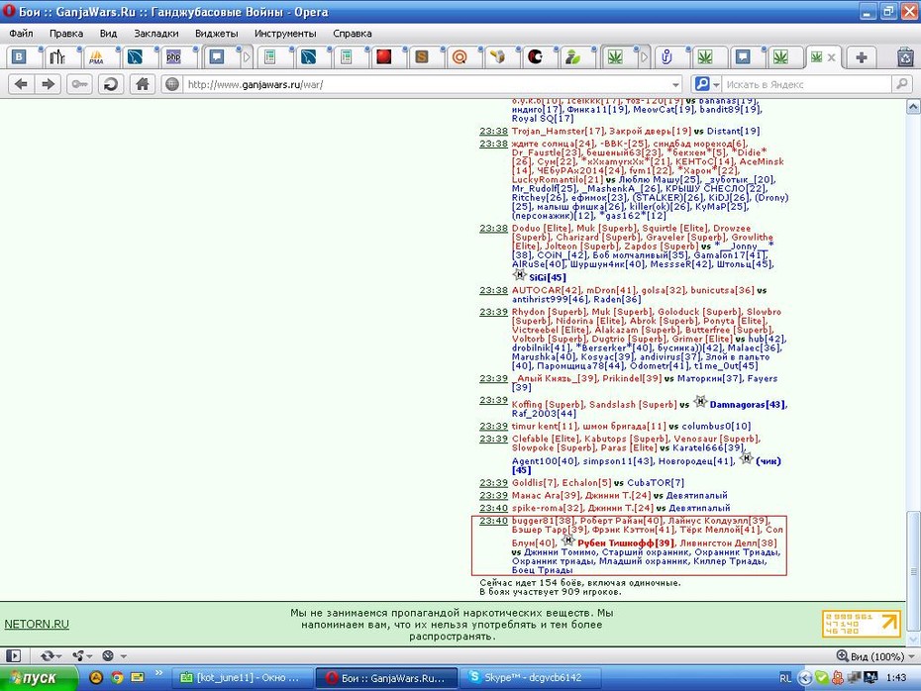921x691 pixels.
Task: Toggle the side panel button in the status bar
Action: (13, 655)
